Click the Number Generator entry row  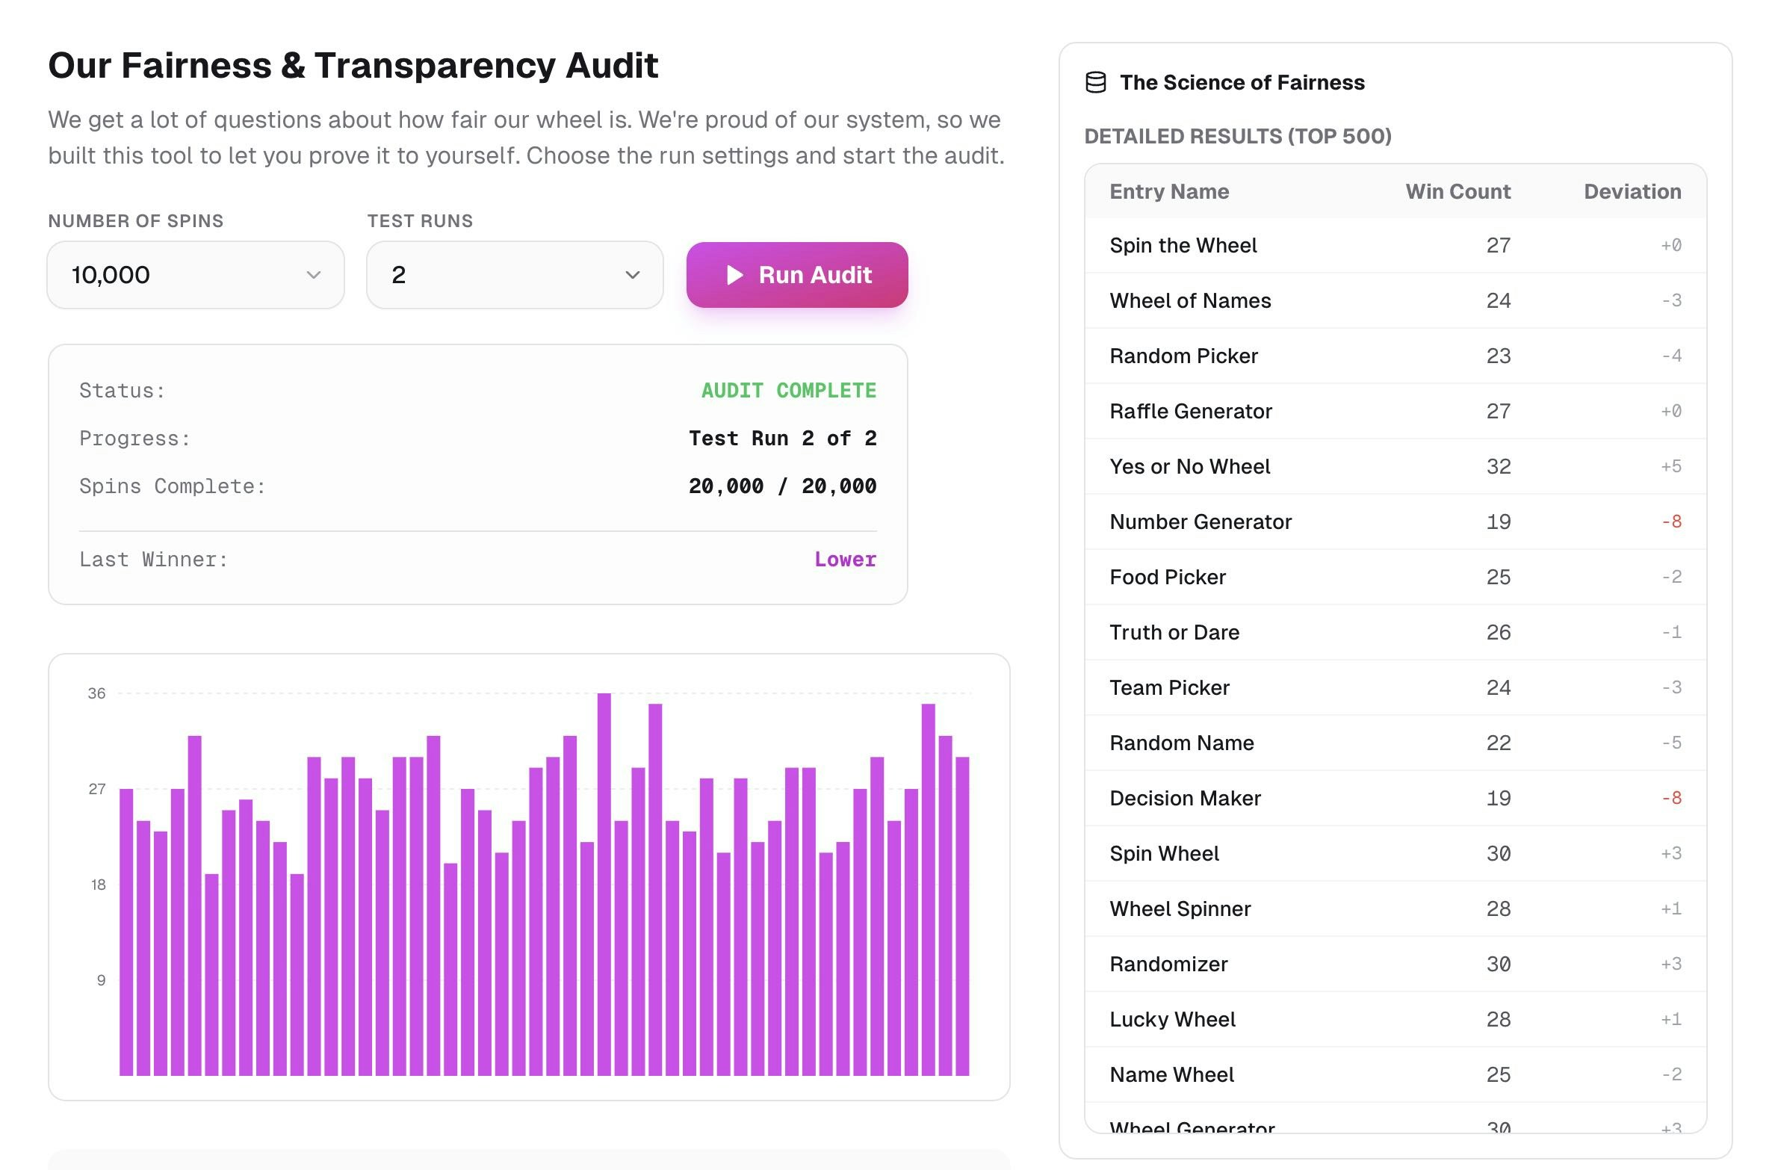pyautogui.click(x=1201, y=521)
